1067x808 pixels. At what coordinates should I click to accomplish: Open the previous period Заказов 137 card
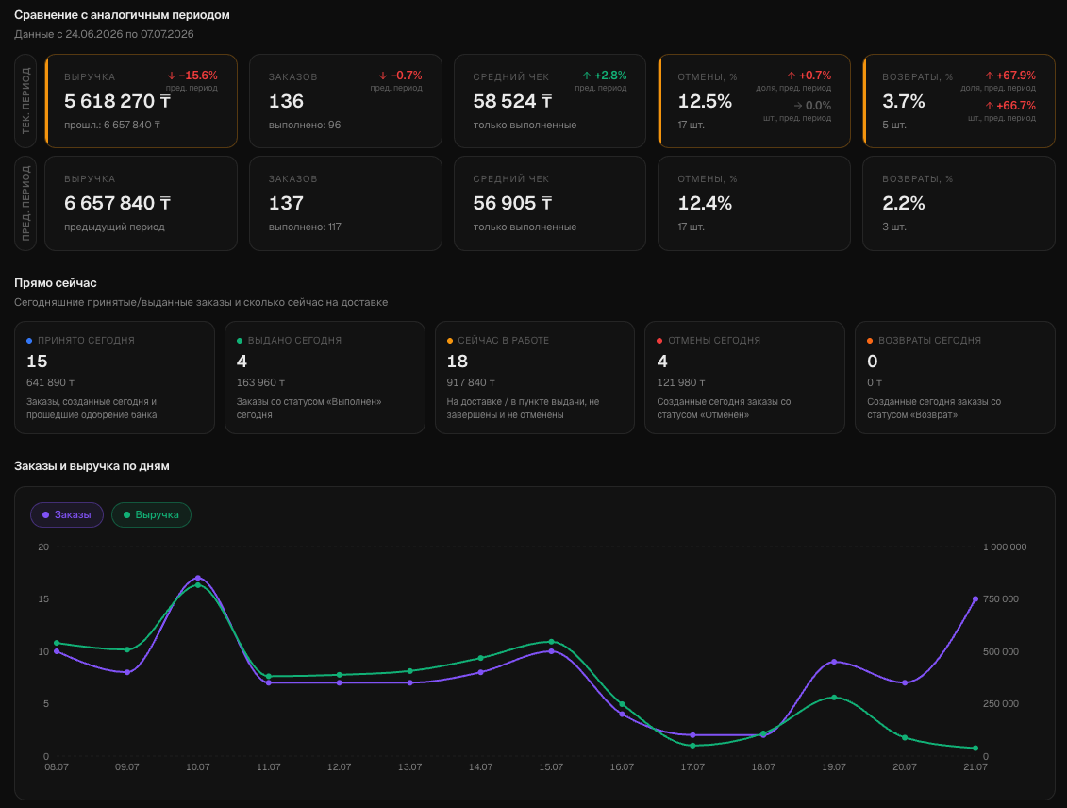345,204
